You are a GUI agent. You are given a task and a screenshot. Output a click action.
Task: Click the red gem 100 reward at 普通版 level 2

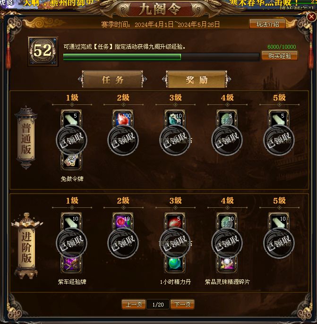click(x=123, y=119)
